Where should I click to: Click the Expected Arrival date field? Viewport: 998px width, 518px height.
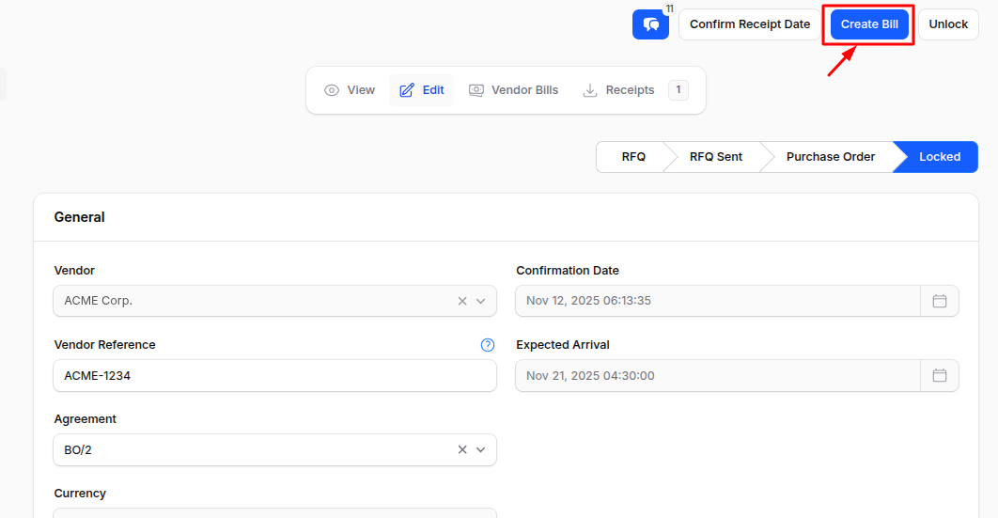[718, 375]
